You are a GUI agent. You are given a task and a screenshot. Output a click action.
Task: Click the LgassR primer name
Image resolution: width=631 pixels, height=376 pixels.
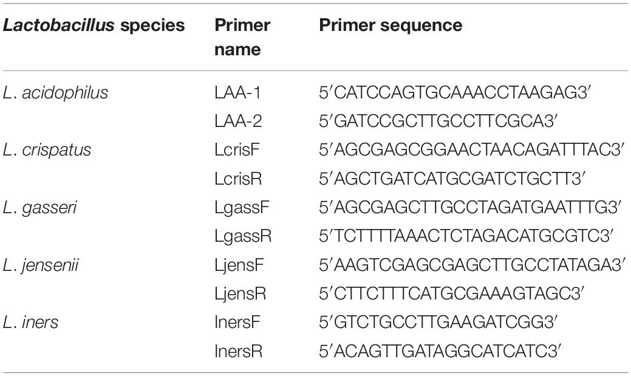click(x=243, y=236)
